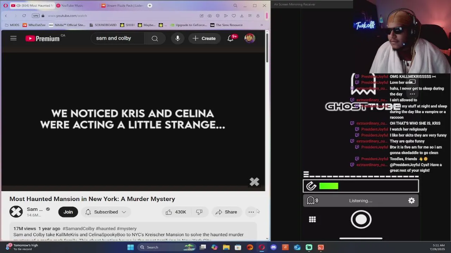Search open tabs with magnifier icon
Image resolution: width=451 pixels, height=253 pixels.
click(235, 6)
